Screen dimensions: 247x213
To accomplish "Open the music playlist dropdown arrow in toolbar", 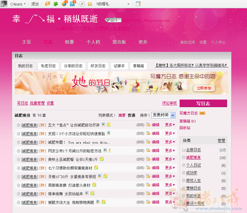I will coord(128,4).
